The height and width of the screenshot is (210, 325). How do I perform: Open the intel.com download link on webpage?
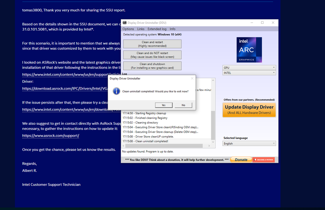[72, 110]
